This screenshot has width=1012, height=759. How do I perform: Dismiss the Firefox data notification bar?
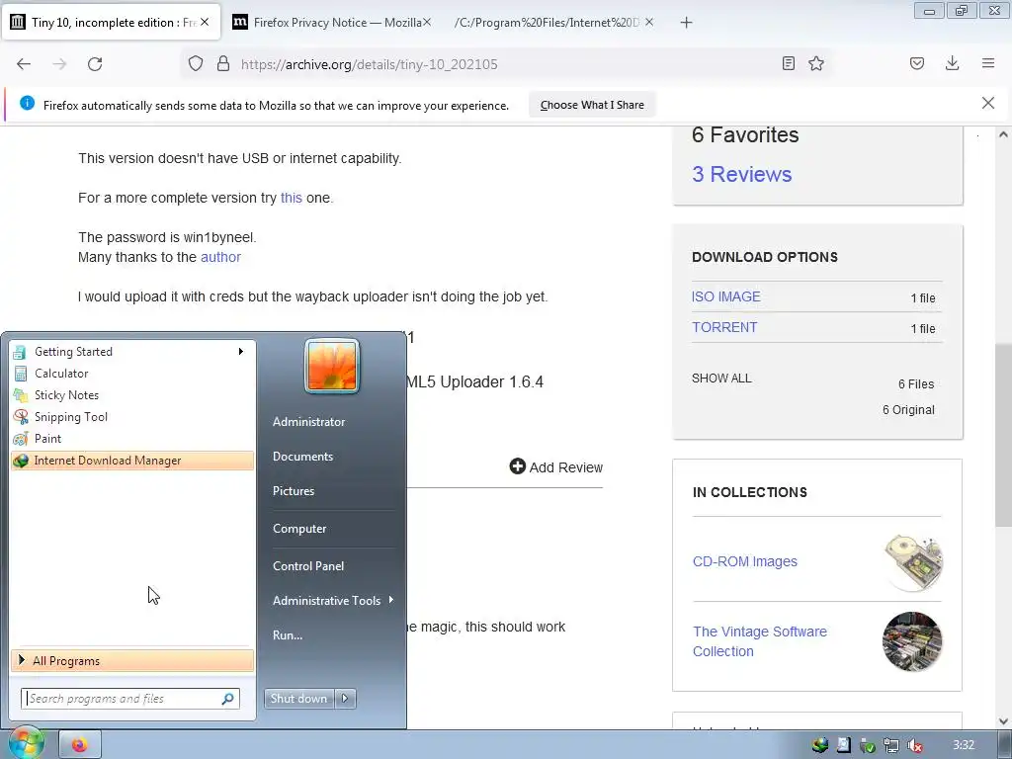988,103
